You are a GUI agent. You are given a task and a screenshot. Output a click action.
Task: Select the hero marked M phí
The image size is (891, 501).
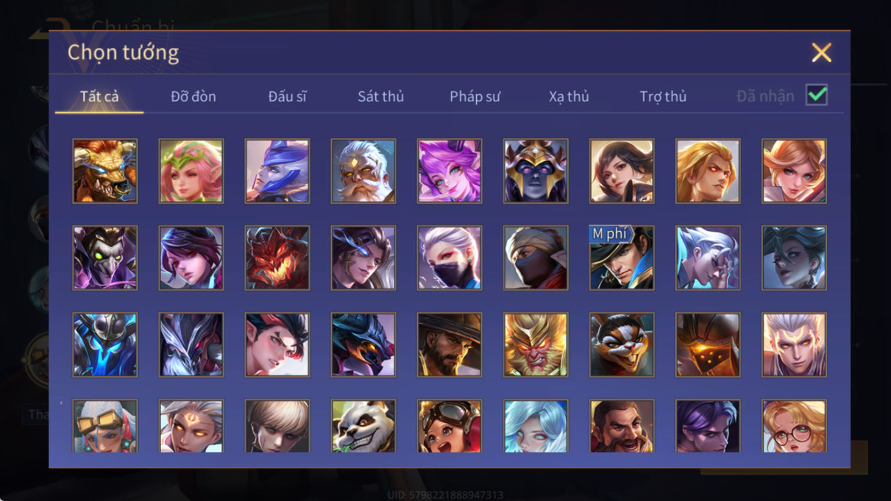pos(621,258)
